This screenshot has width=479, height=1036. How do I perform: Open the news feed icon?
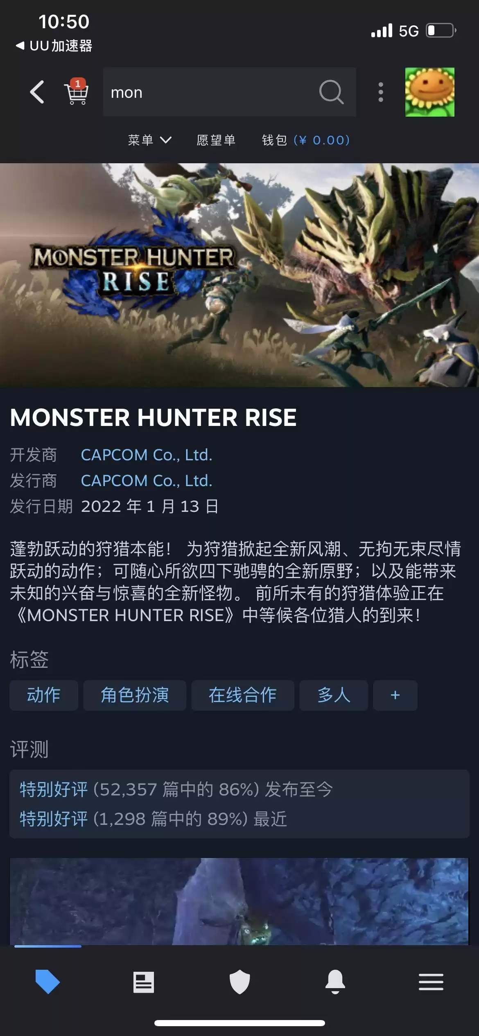coord(144,982)
